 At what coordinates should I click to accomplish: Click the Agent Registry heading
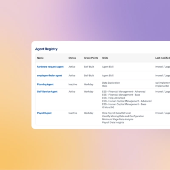point(46,49)
